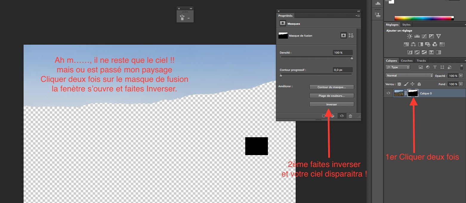The width and height of the screenshot is (466, 203).
Task: Select the Propriétés tab
Action: [285, 16]
